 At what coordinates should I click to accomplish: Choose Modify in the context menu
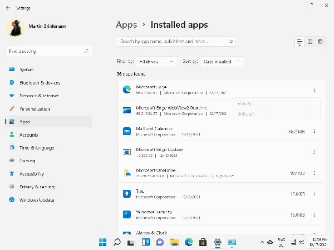click(244, 103)
